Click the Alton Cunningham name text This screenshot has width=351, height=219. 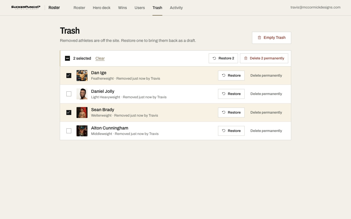110,128
